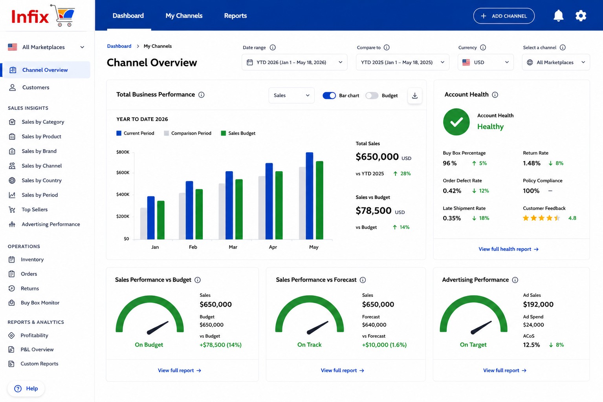Show info for Select a channel

(x=563, y=48)
